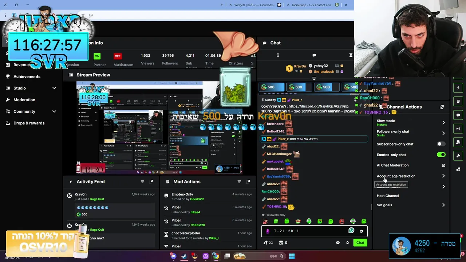Open Achievements in left sidebar
The width and height of the screenshot is (466, 262).
27,76
